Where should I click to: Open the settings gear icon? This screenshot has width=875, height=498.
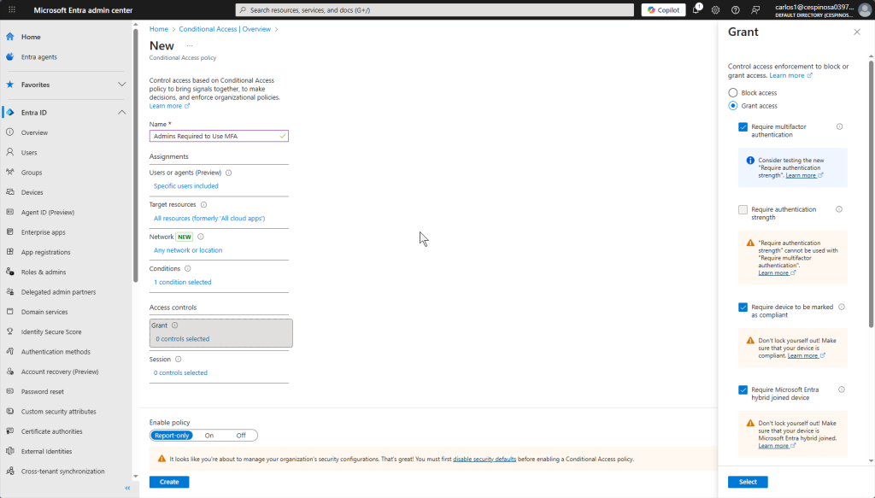pyautogui.click(x=716, y=10)
